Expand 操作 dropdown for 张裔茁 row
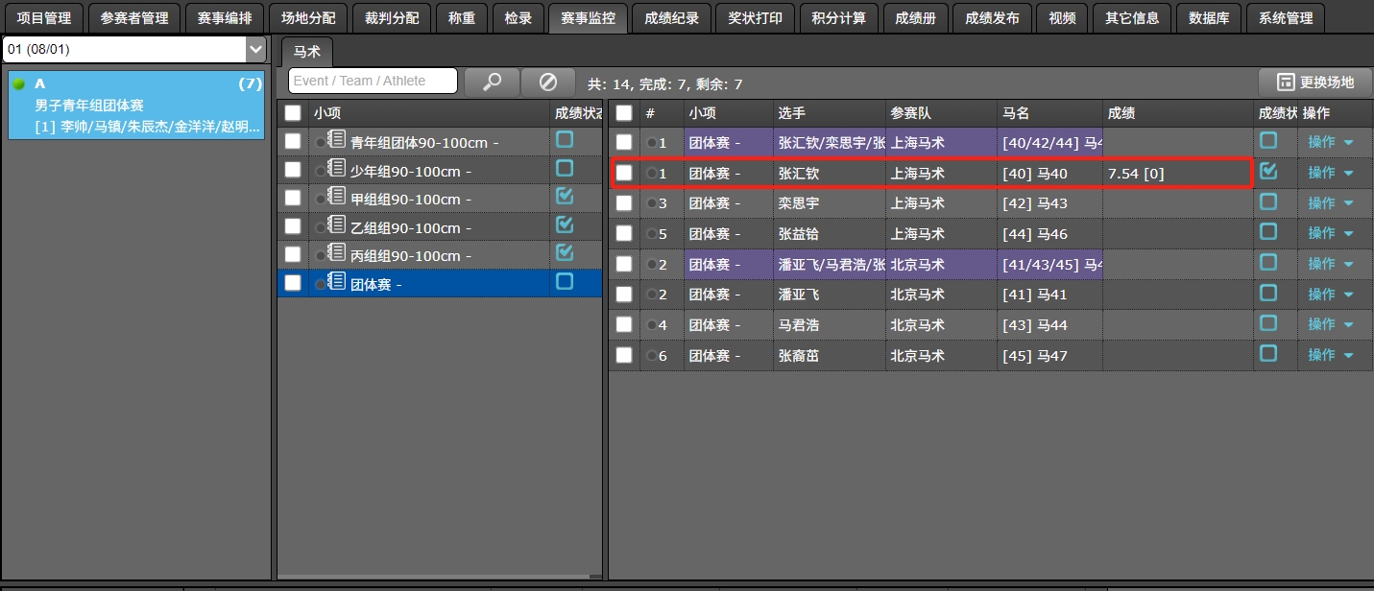 coord(1330,355)
